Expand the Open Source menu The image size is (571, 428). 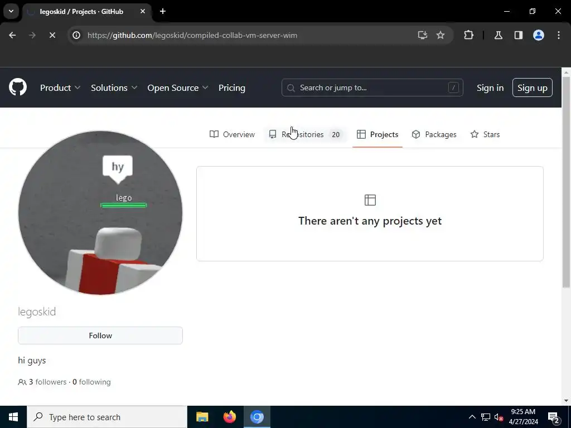coord(178,87)
